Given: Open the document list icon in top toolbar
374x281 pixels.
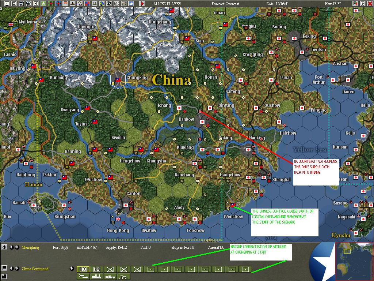Looking at the screenshot, I should (x=14, y=3).
